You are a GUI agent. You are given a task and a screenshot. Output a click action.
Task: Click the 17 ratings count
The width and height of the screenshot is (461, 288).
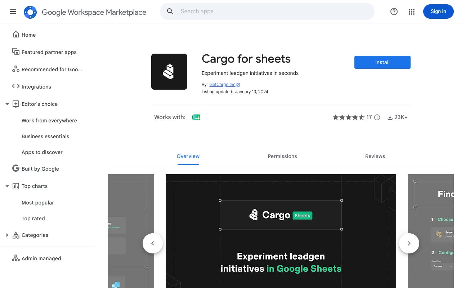pyautogui.click(x=369, y=117)
